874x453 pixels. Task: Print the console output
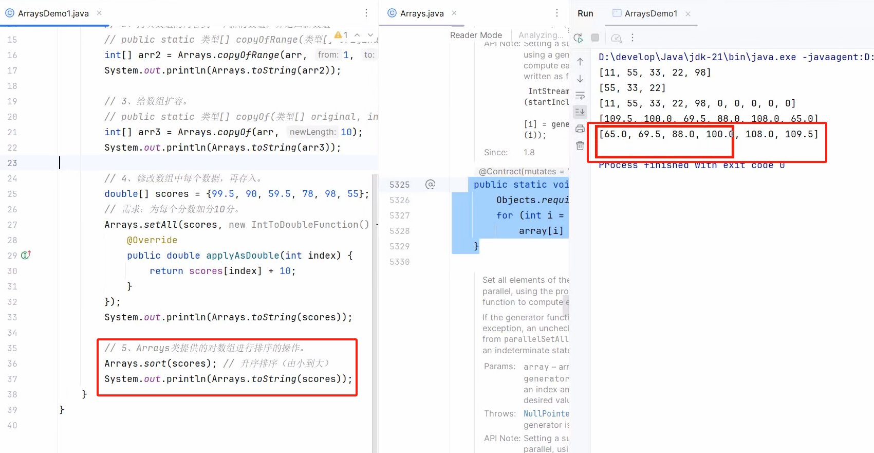click(580, 129)
